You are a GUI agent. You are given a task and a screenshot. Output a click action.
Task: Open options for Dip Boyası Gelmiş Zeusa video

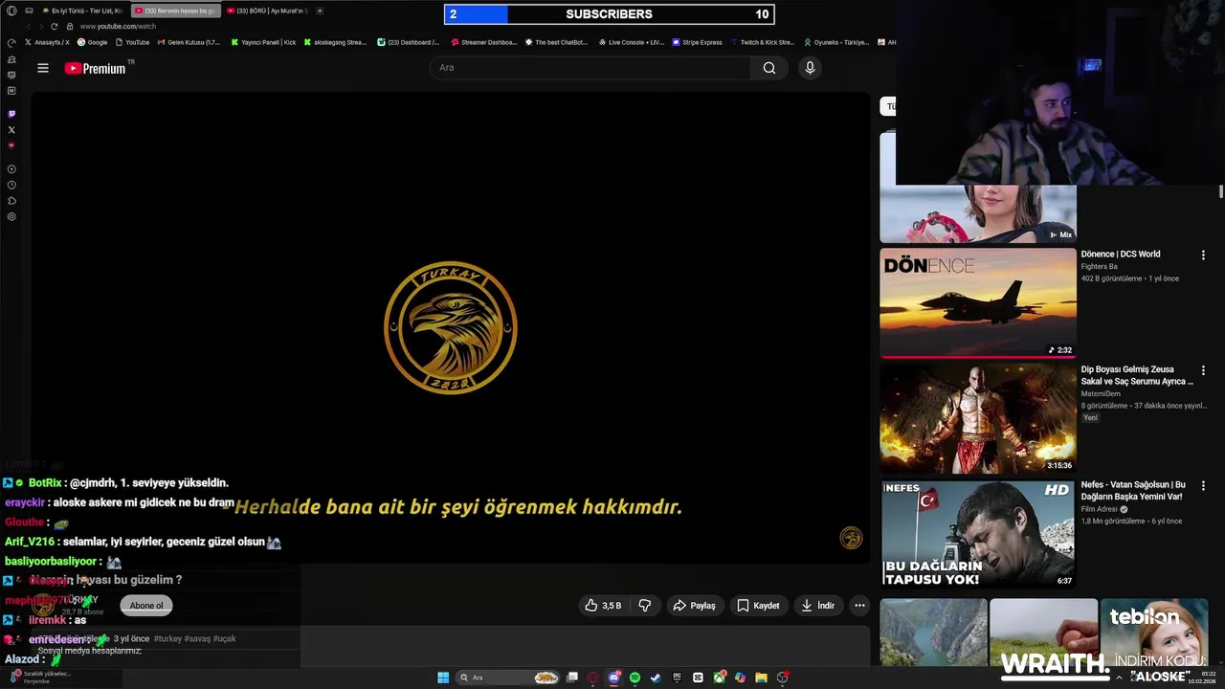pyautogui.click(x=1203, y=370)
